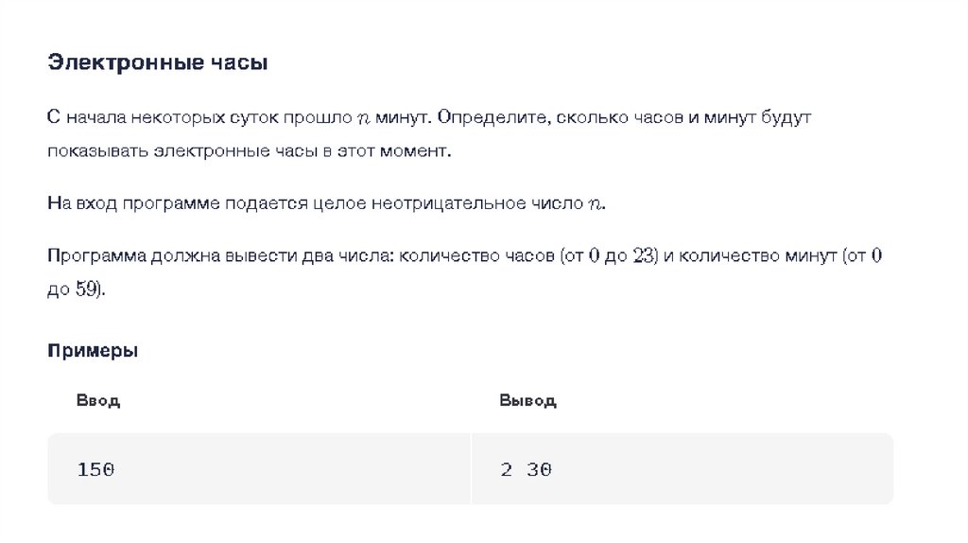Click the "Примеры" subheading

point(93,351)
